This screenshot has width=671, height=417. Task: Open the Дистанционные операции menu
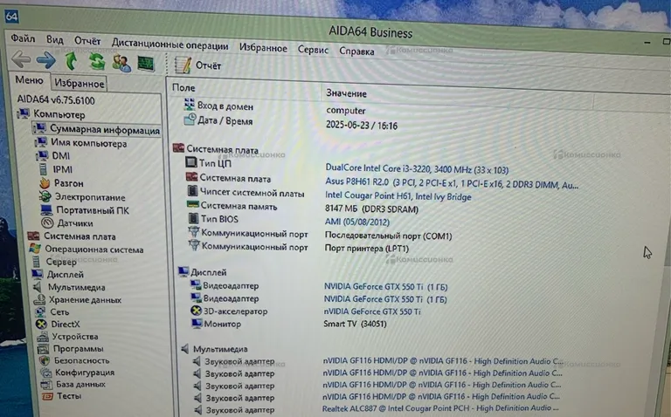(169, 44)
